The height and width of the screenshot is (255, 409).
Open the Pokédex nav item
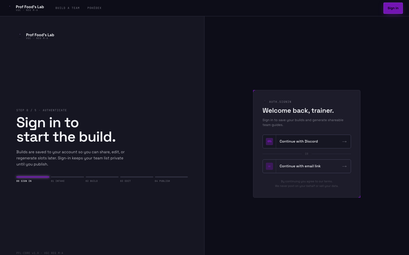click(94, 8)
